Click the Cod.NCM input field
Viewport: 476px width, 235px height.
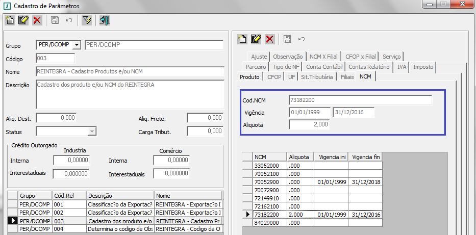pyautogui.click(x=360, y=100)
